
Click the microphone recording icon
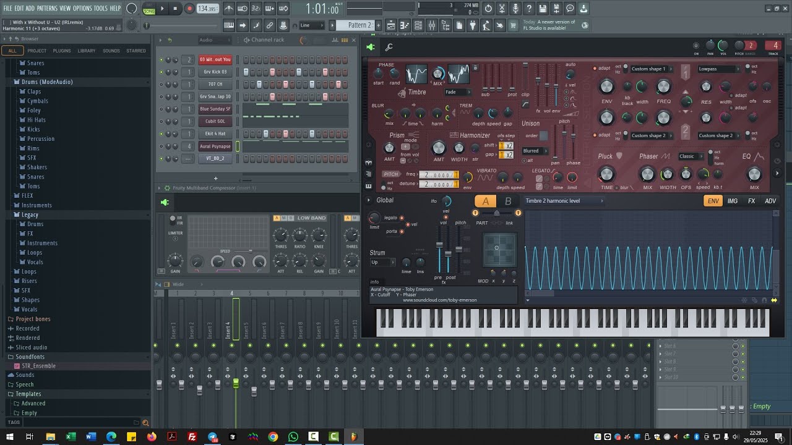[515, 9]
